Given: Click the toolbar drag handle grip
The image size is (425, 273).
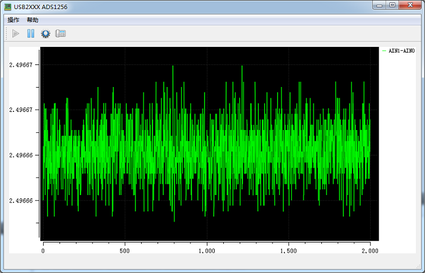Looking at the screenshot, I should click(x=6, y=33).
